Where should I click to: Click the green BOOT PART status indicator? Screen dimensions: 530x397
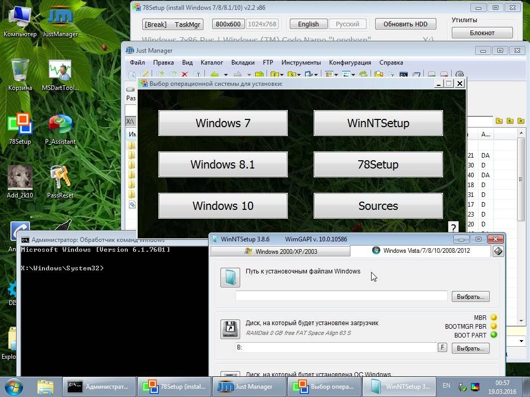(493, 335)
